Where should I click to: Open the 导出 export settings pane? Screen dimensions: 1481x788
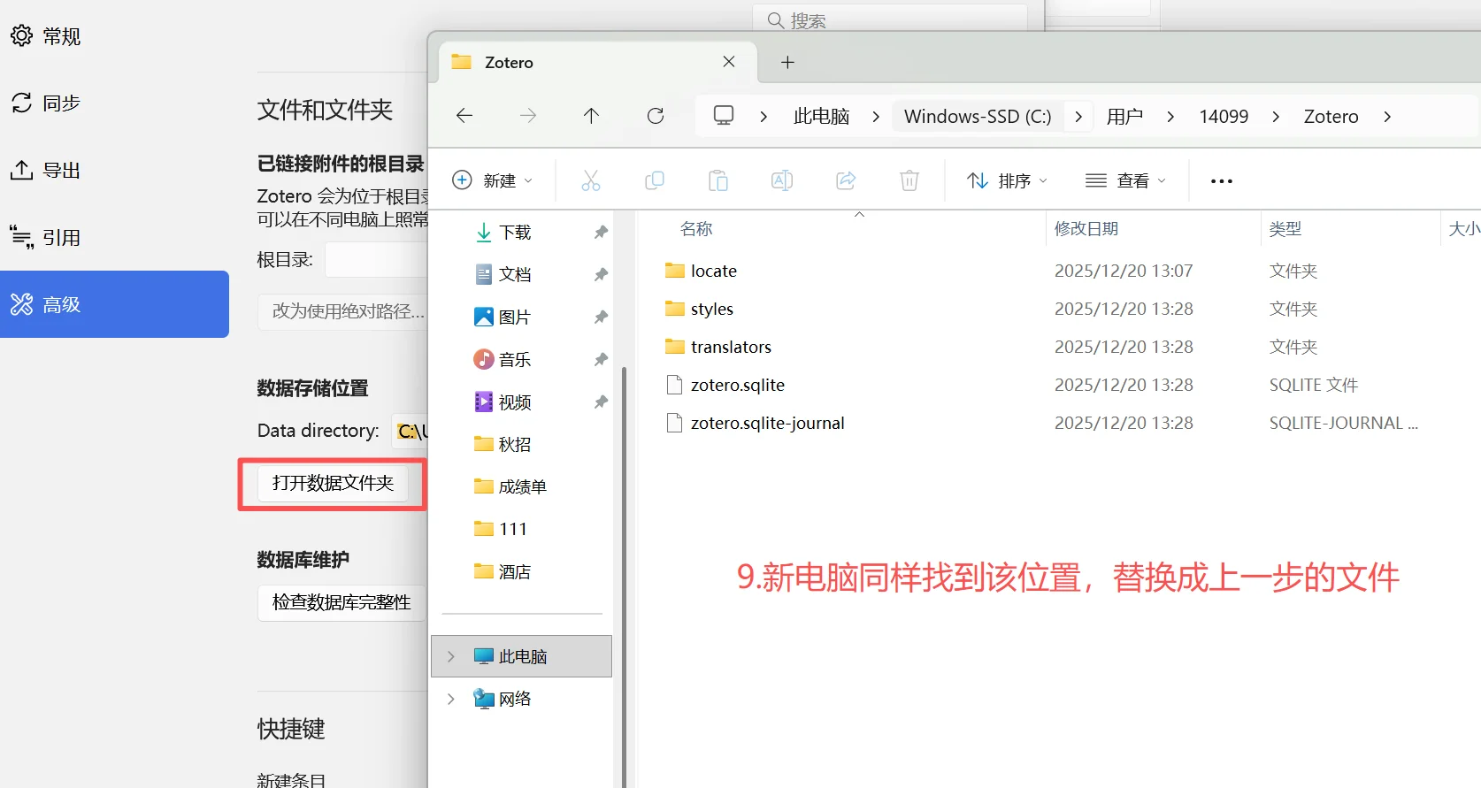[46, 171]
